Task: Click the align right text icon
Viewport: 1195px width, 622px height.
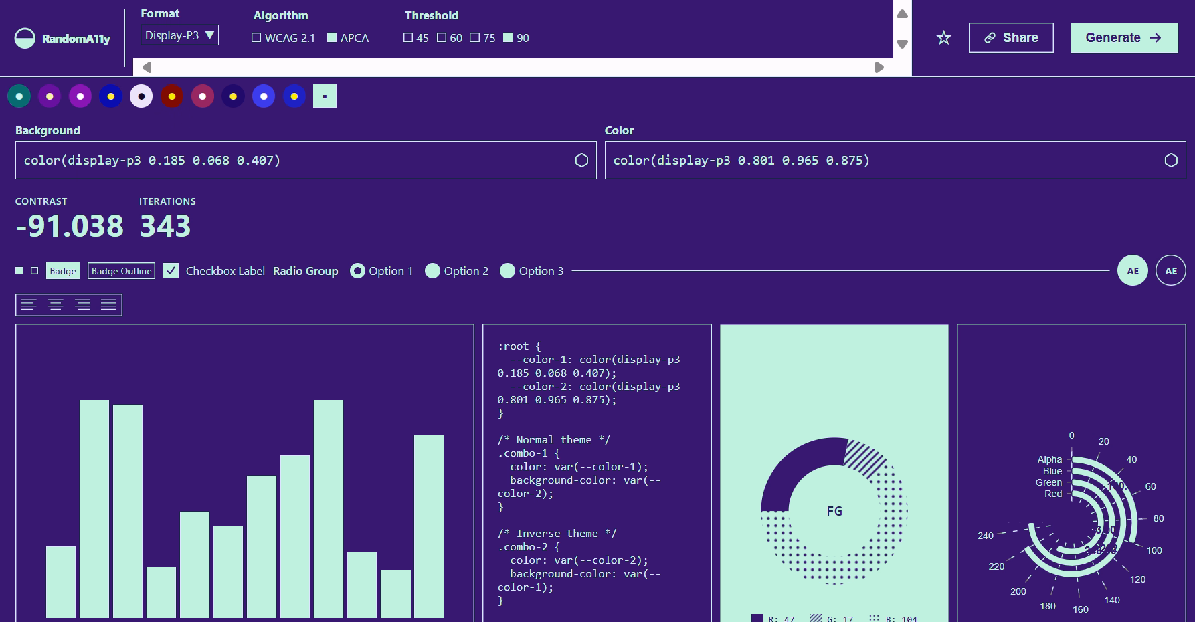Action: tap(82, 305)
